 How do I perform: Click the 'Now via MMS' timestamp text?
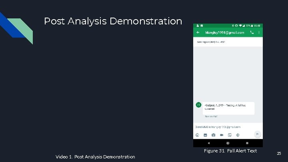(x=211, y=116)
